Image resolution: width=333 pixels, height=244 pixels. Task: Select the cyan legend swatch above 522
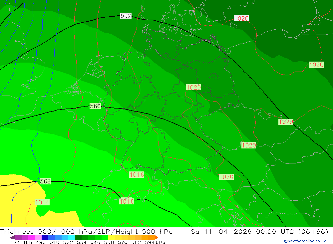(x=72, y=237)
